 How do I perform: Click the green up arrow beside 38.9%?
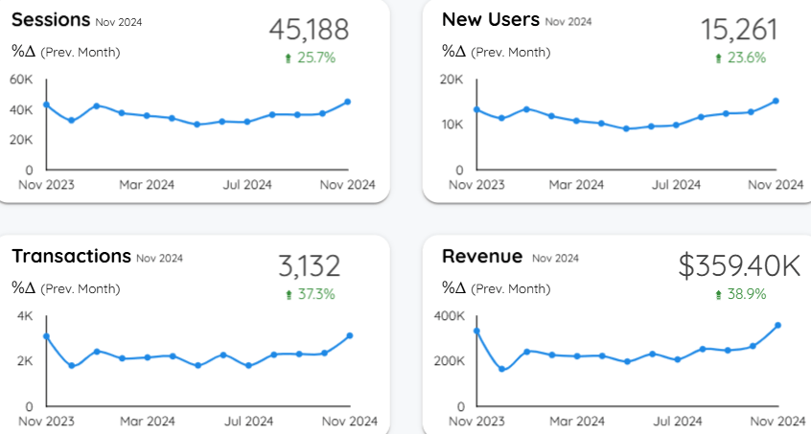tap(718, 295)
